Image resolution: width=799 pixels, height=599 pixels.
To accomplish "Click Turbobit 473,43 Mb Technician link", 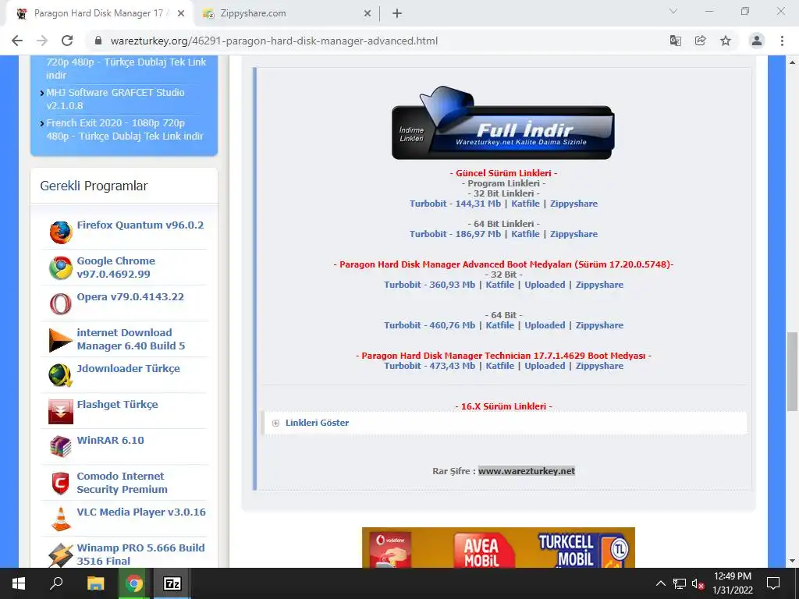I will pyautogui.click(x=430, y=366).
